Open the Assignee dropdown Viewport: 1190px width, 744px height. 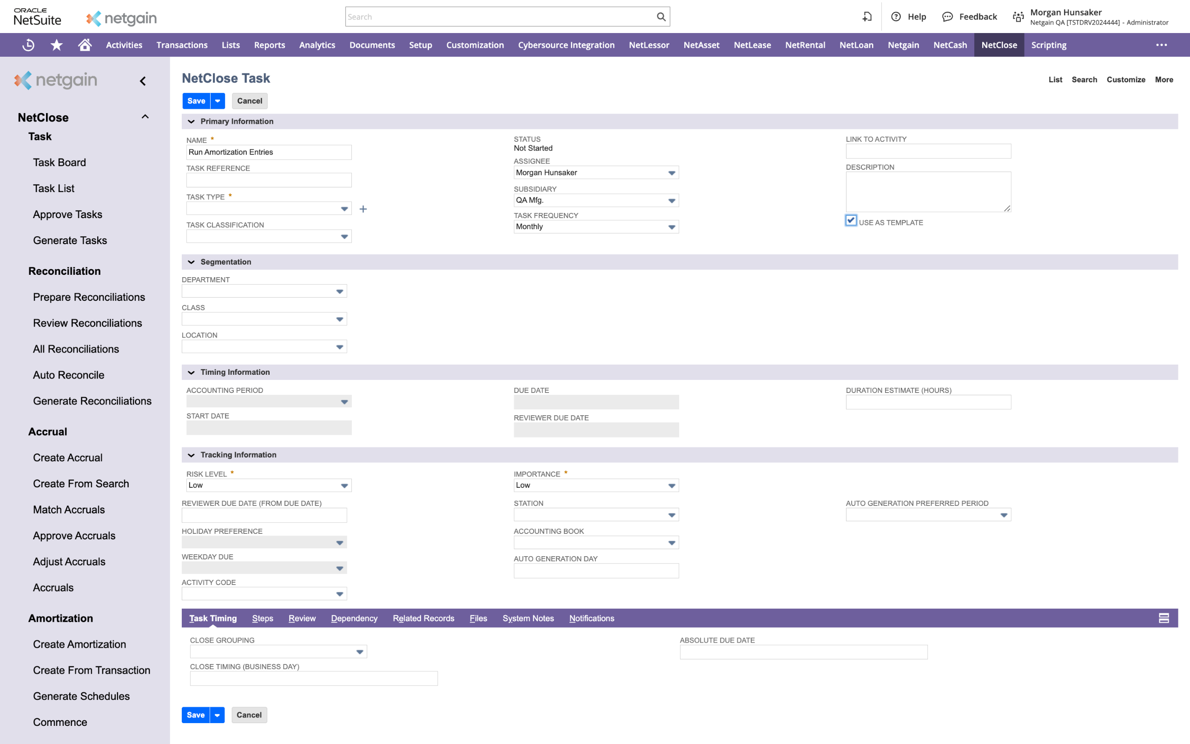(x=596, y=173)
